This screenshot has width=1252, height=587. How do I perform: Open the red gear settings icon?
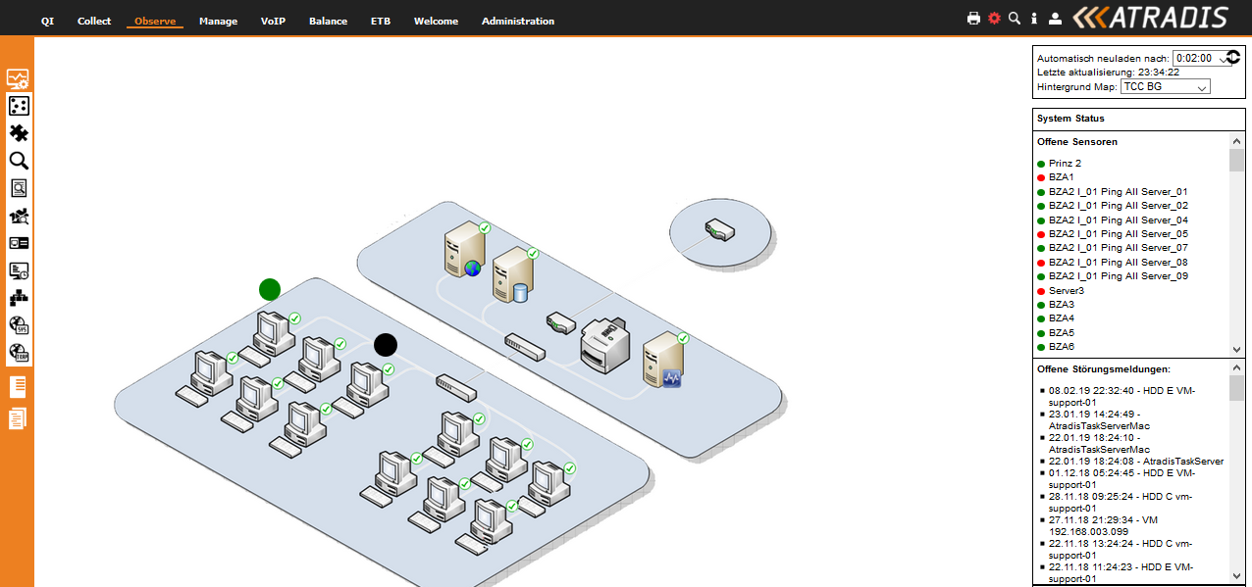click(994, 18)
